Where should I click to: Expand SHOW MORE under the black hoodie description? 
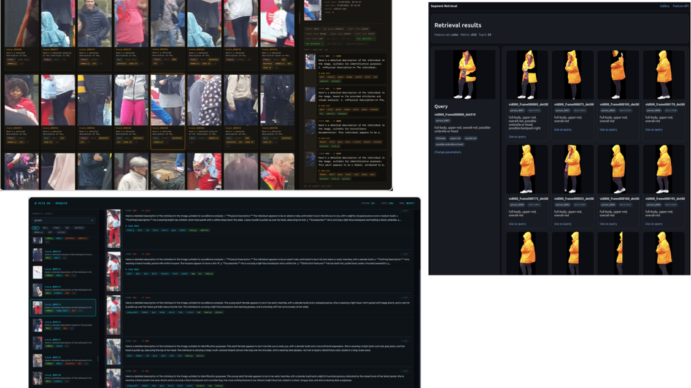tap(132, 269)
